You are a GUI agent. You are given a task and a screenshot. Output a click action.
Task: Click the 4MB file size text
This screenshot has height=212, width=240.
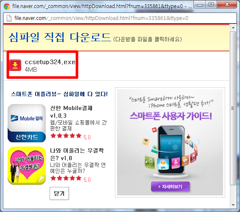(31, 70)
